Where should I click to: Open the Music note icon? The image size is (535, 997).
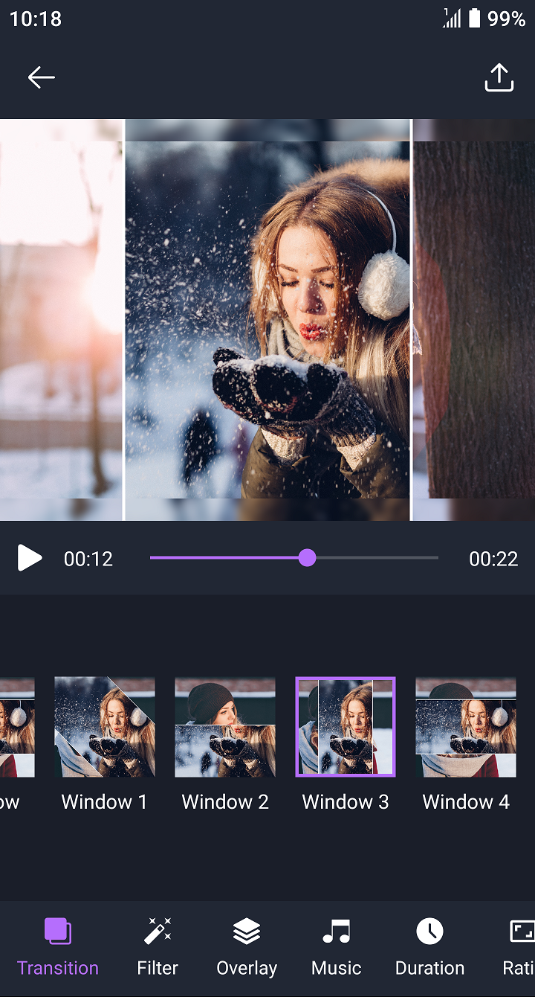(x=337, y=931)
